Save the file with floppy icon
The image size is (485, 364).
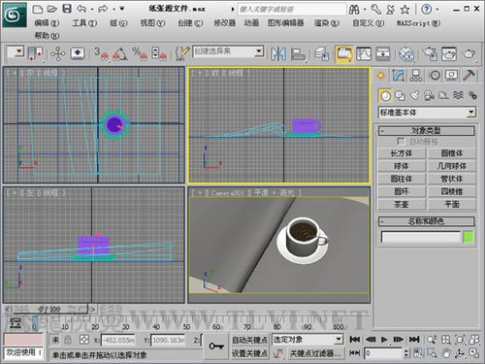(x=67, y=9)
